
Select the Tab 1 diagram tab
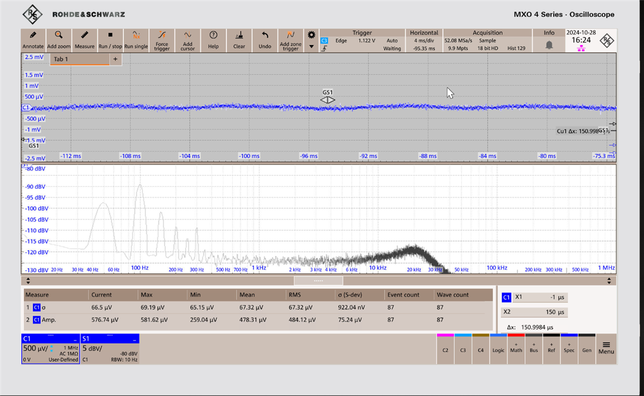coord(79,59)
